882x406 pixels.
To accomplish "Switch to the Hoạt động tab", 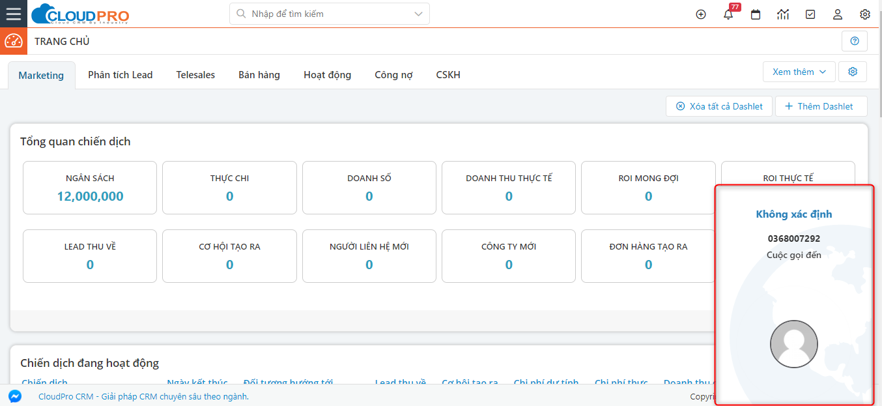I will (327, 75).
